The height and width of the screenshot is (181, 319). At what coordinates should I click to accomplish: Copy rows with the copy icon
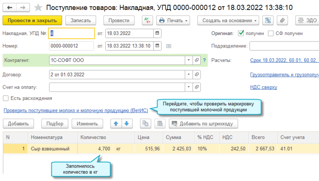click(146, 124)
